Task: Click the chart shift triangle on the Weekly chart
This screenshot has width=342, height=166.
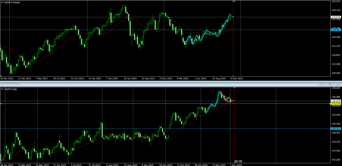Action: pos(234,1)
